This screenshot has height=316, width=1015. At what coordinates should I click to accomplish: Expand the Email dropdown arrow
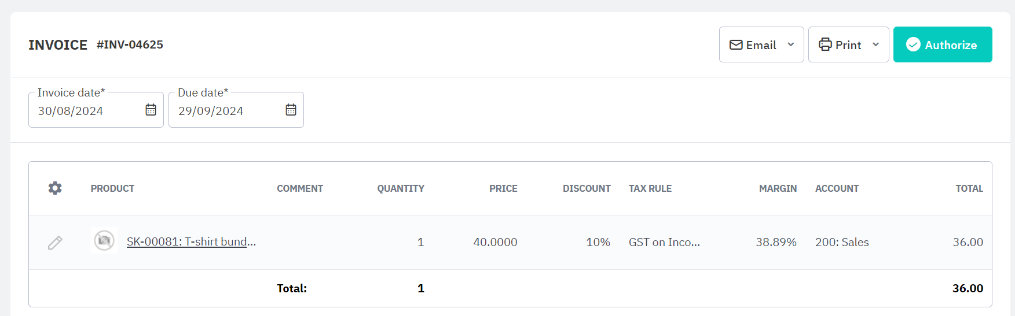click(791, 45)
